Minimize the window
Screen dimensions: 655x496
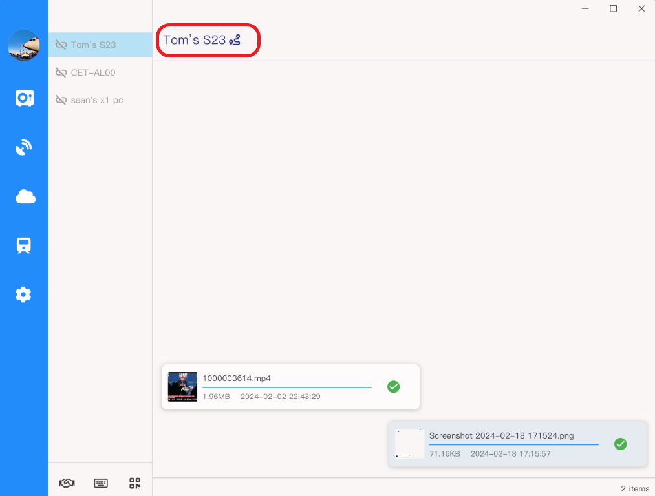(x=585, y=8)
